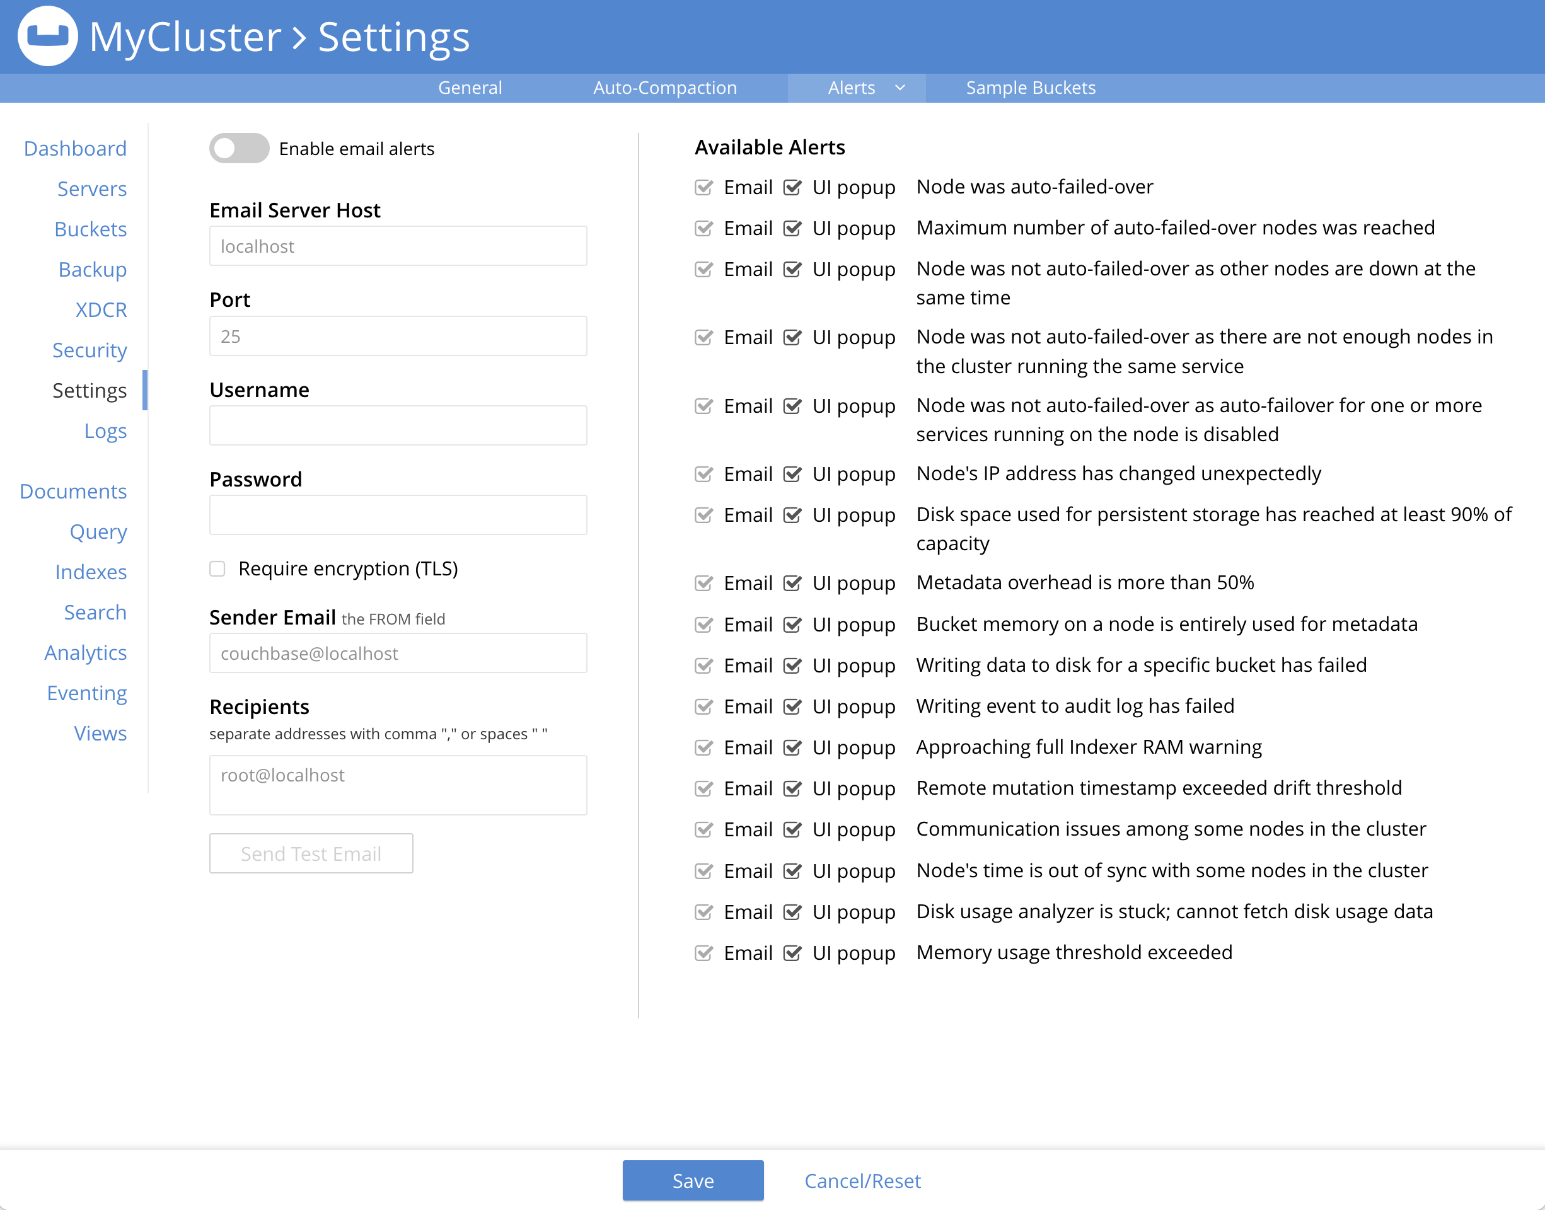Toggle Enable email alerts switch
This screenshot has height=1210, width=1545.
tap(240, 148)
